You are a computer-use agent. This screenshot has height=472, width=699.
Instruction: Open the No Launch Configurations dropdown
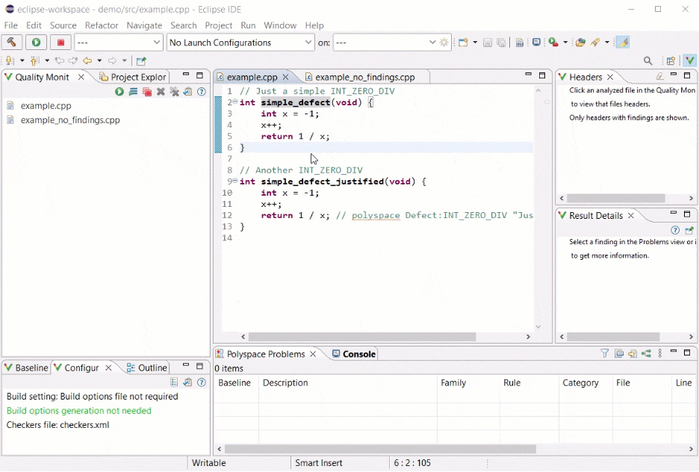coord(240,43)
